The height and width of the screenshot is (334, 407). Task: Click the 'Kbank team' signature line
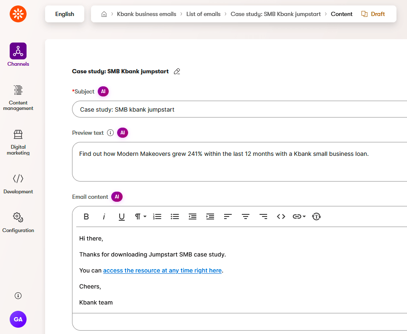96,302
